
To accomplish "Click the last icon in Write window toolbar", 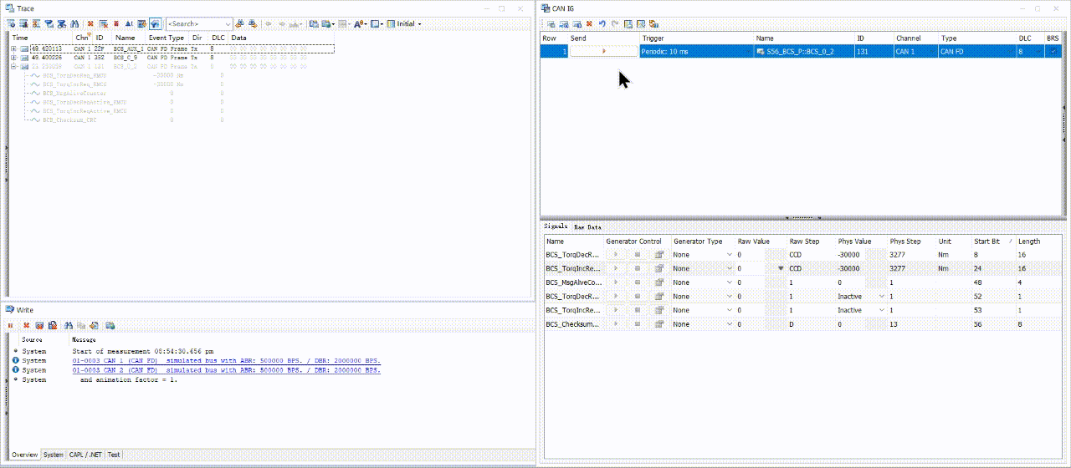I will pyautogui.click(x=110, y=325).
